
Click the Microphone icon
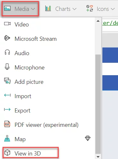coord(7,67)
